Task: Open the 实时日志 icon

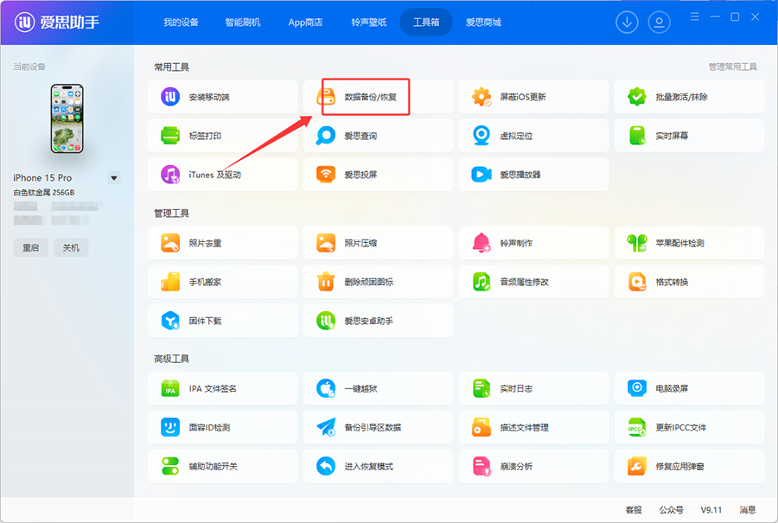Action: click(x=481, y=388)
